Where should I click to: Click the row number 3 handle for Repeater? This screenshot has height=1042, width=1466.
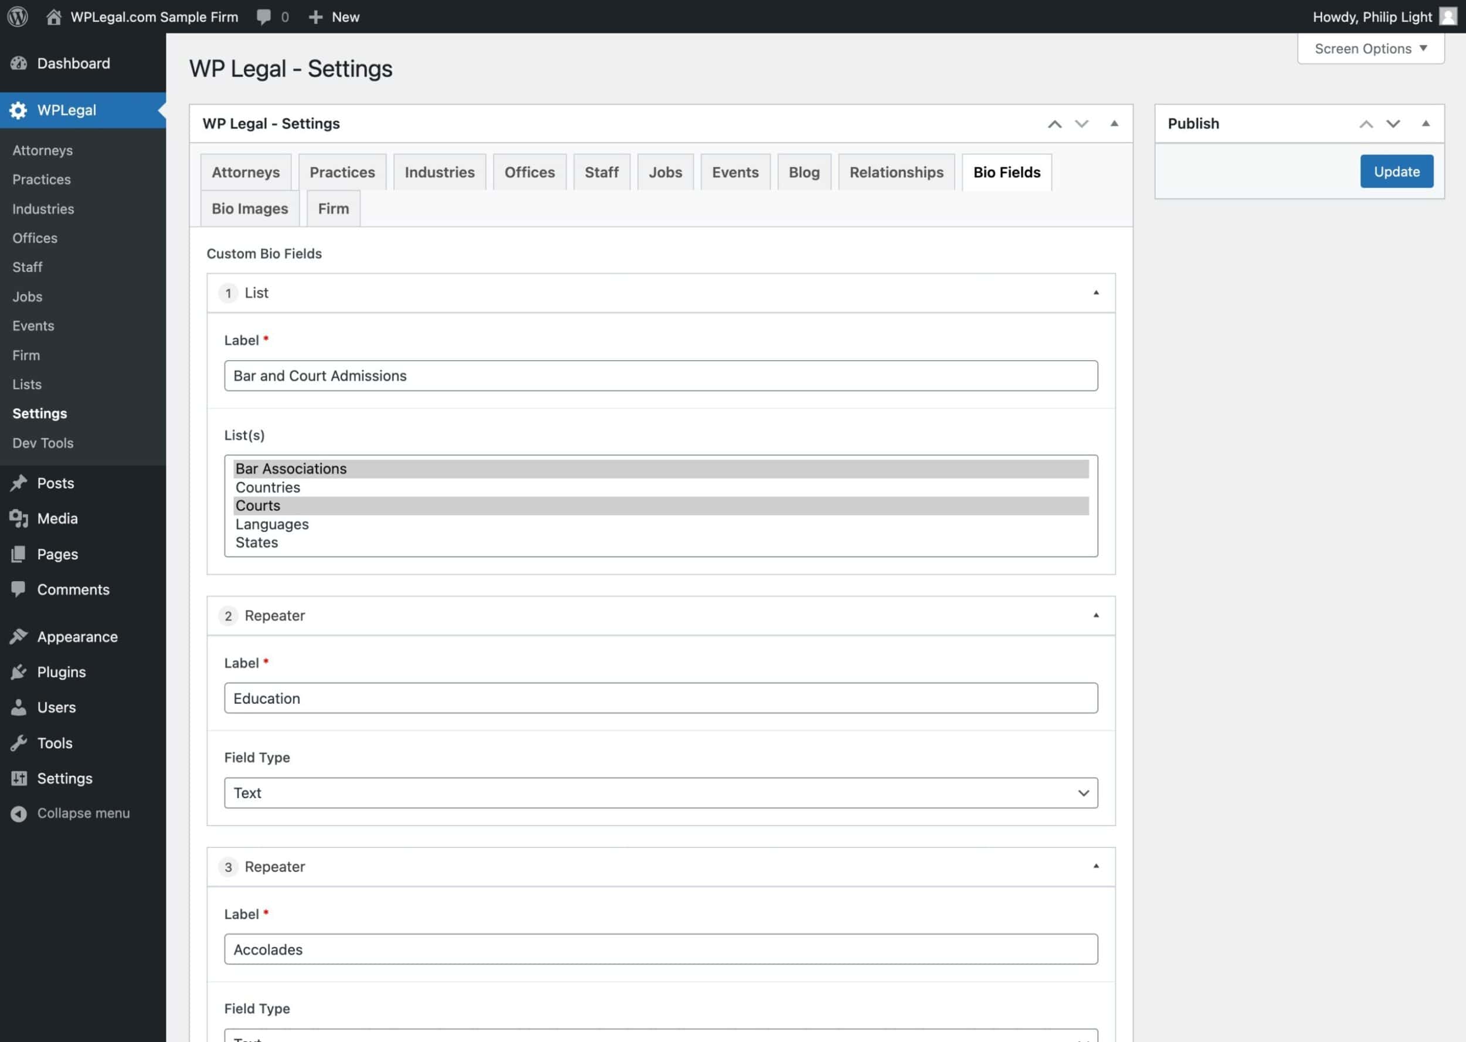pyautogui.click(x=228, y=867)
